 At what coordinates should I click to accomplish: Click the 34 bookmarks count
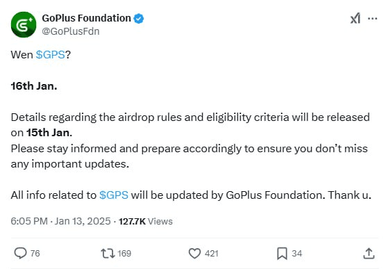click(x=296, y=254)
